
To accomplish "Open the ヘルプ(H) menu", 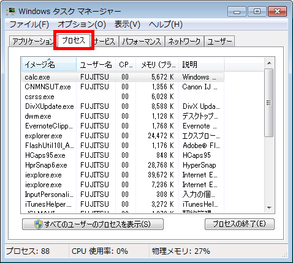I will point(166,24).
